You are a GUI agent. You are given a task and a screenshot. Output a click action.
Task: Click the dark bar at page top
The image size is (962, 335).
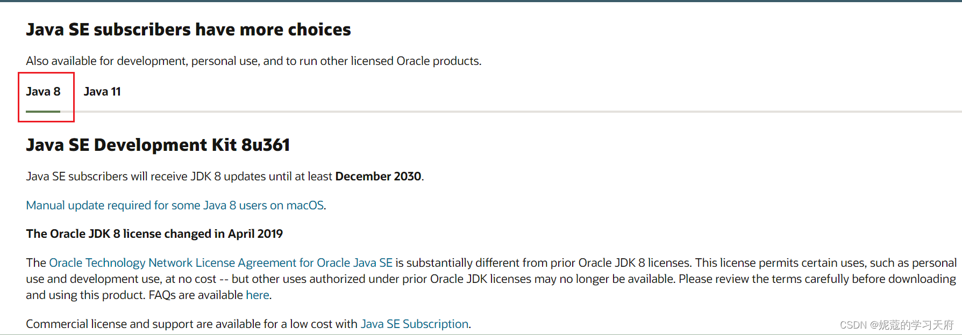coord(481,1)
